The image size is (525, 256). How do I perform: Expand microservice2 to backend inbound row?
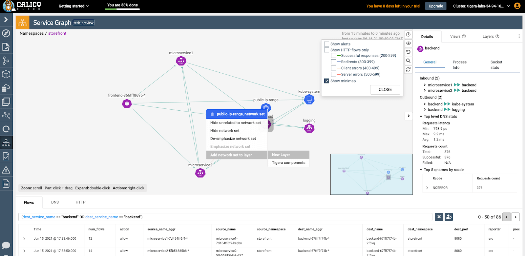click(x=425, y=90)
